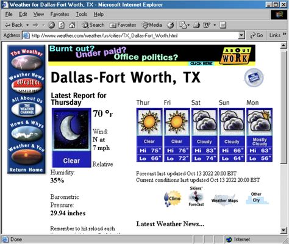The width and height of the screenshot is (289, 244).
Task: Click the Go button
Action: click(x=257, y=35)
